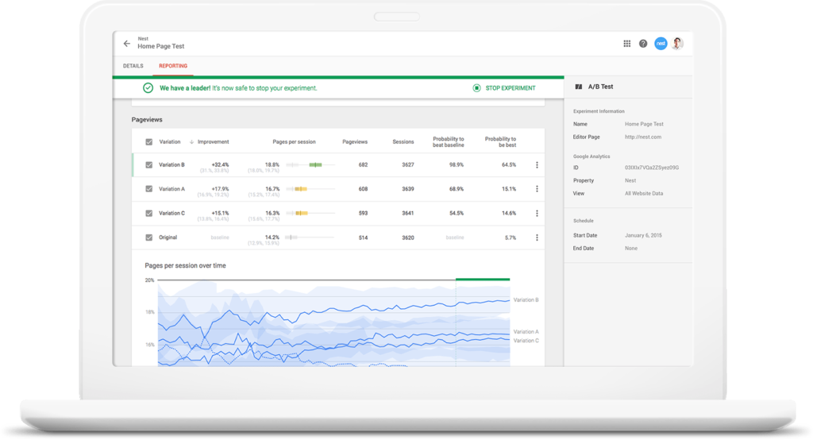Click the Name value Home Page Test
Image resolution: width=813 pixels, height=440 pixels.
point(644,124)
